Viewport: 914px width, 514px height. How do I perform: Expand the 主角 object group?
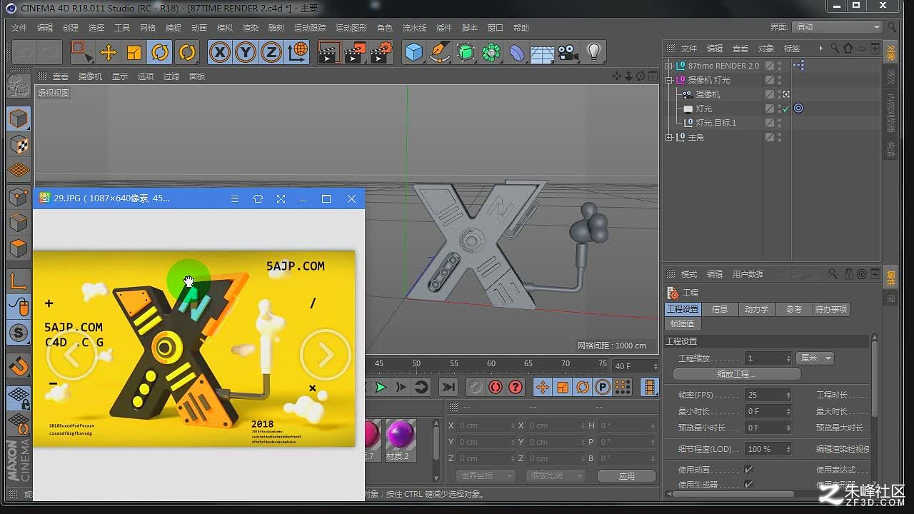pyautogui.click(x=669, y=137)
